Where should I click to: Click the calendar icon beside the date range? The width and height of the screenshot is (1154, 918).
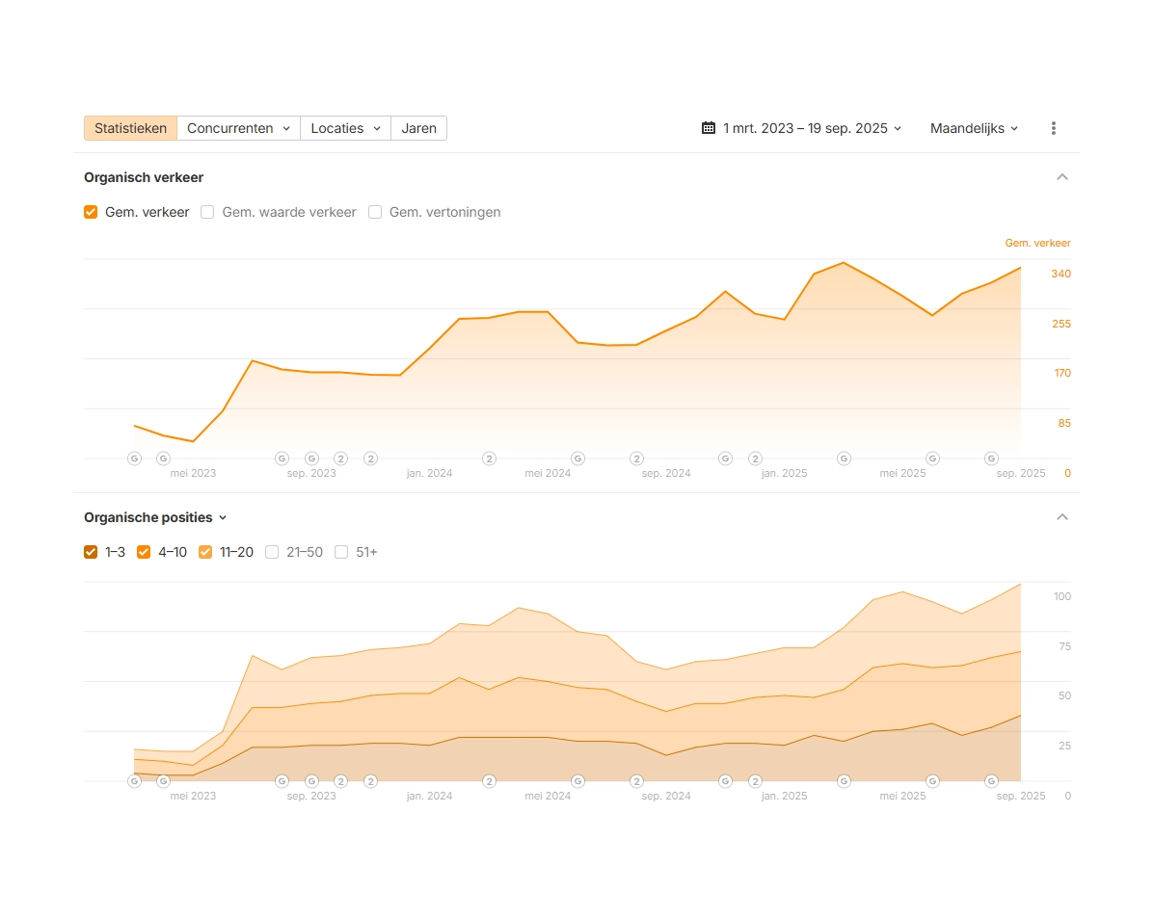(709, 128)
